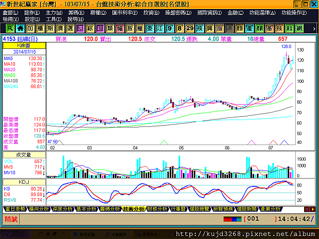Open the 說明(H) menu
The width and height of the screenshot is (319, 239).
coord(75,19)
